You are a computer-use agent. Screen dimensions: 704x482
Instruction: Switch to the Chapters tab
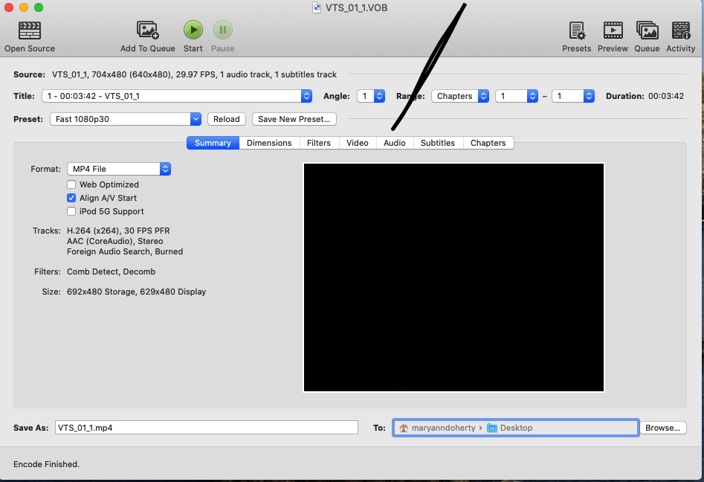[x=488, y=143]
